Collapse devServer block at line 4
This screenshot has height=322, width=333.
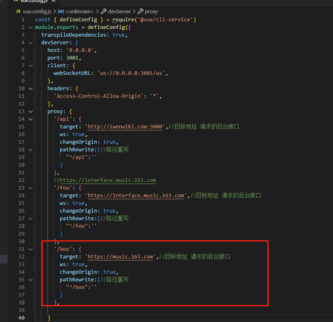[x=31, y=43]
